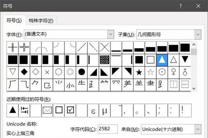Switch to the 符号(S) tab
208x138 pixels.
[14, 21]
